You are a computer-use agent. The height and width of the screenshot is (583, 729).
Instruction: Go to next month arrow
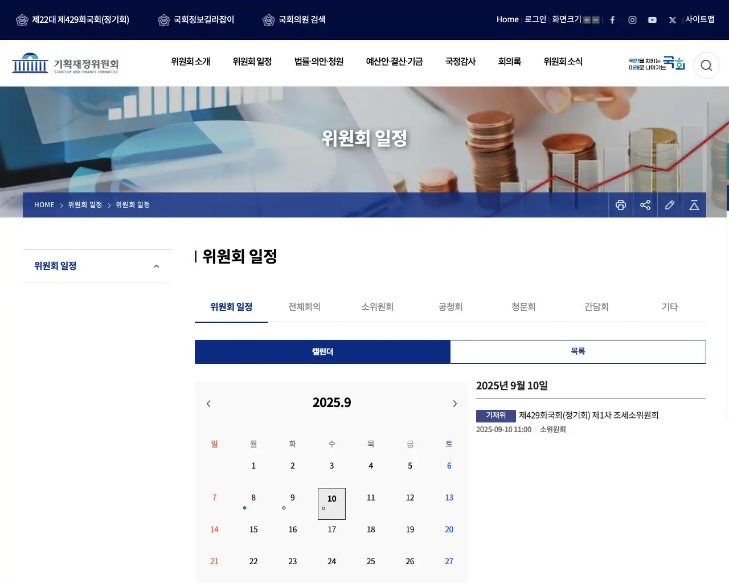coord(454,404)
